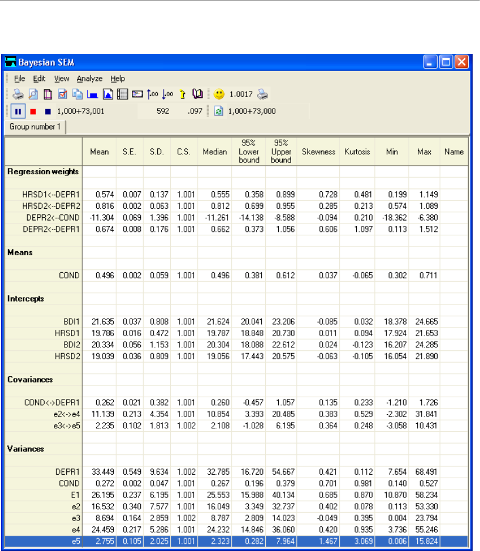Open the book help icon
The height and width of the screenshot is (551, 480).
197,94
